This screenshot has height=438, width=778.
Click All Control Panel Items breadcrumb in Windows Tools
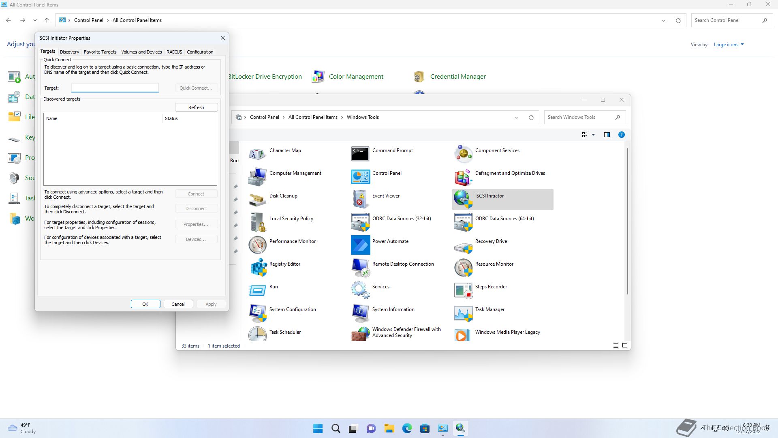(x=313, y=117)
